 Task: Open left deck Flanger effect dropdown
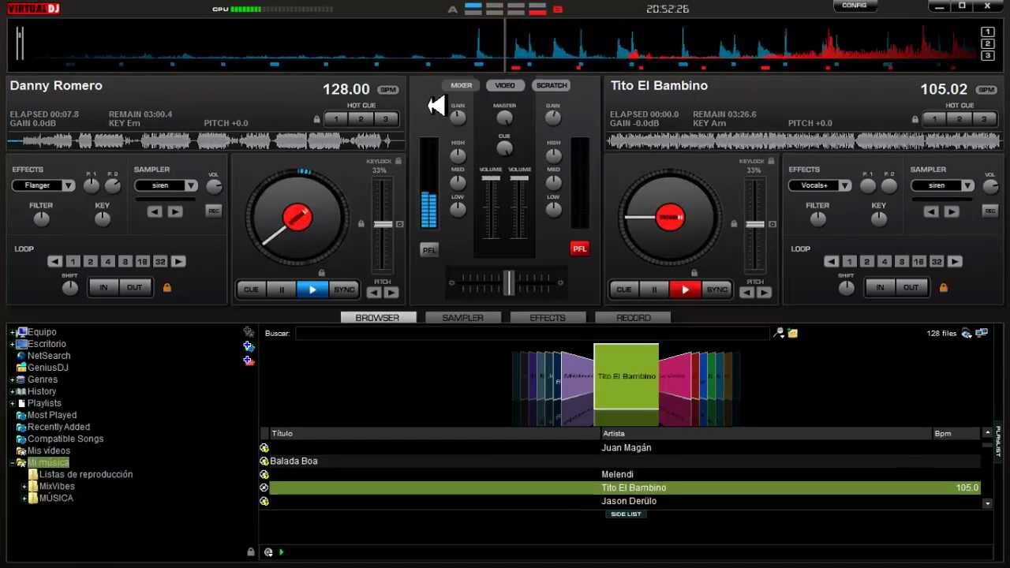coord(43,185)
